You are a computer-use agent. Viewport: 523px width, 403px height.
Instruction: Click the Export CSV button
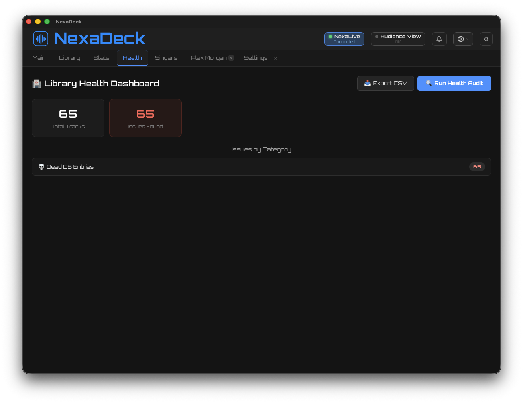click(x=385, y=83)
